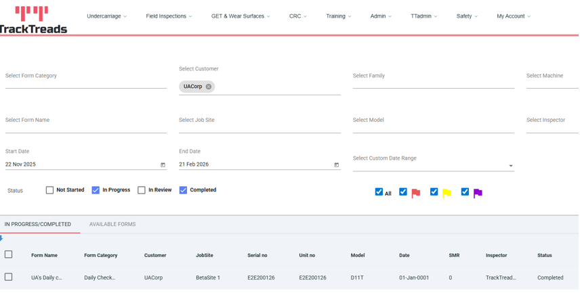The image size is (580, 293).
Task: Open the UA's Daily form row link
Action: tap(46, 278)
